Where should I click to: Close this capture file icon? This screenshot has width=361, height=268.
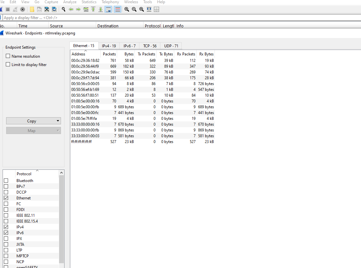(47, 9)
